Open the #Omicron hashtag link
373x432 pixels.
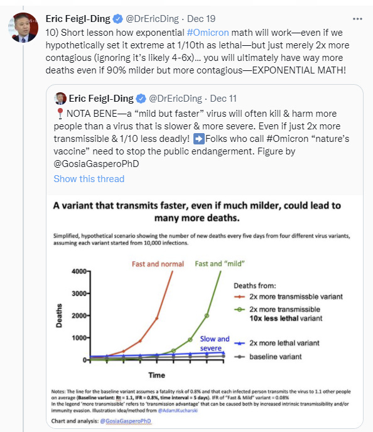click(208, 33)
